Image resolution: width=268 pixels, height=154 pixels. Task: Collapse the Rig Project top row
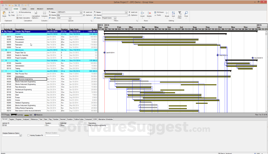[x=3, y=31]
